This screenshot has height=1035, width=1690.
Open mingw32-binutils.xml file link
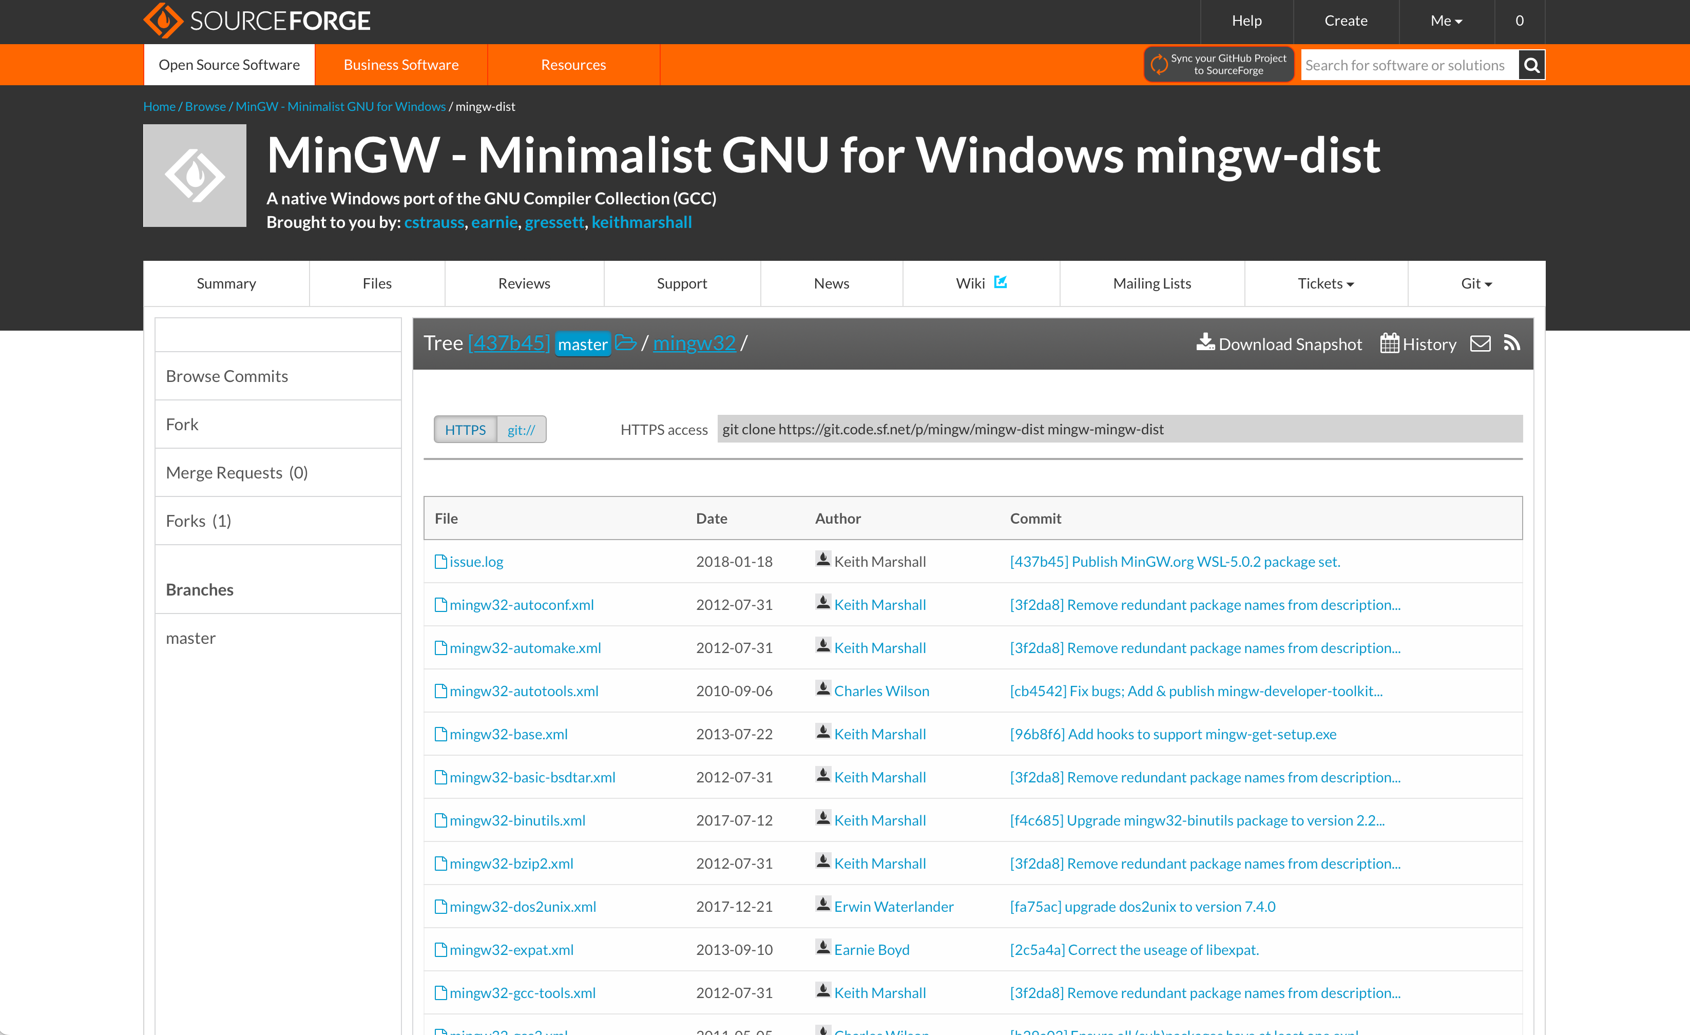point(517,820)
